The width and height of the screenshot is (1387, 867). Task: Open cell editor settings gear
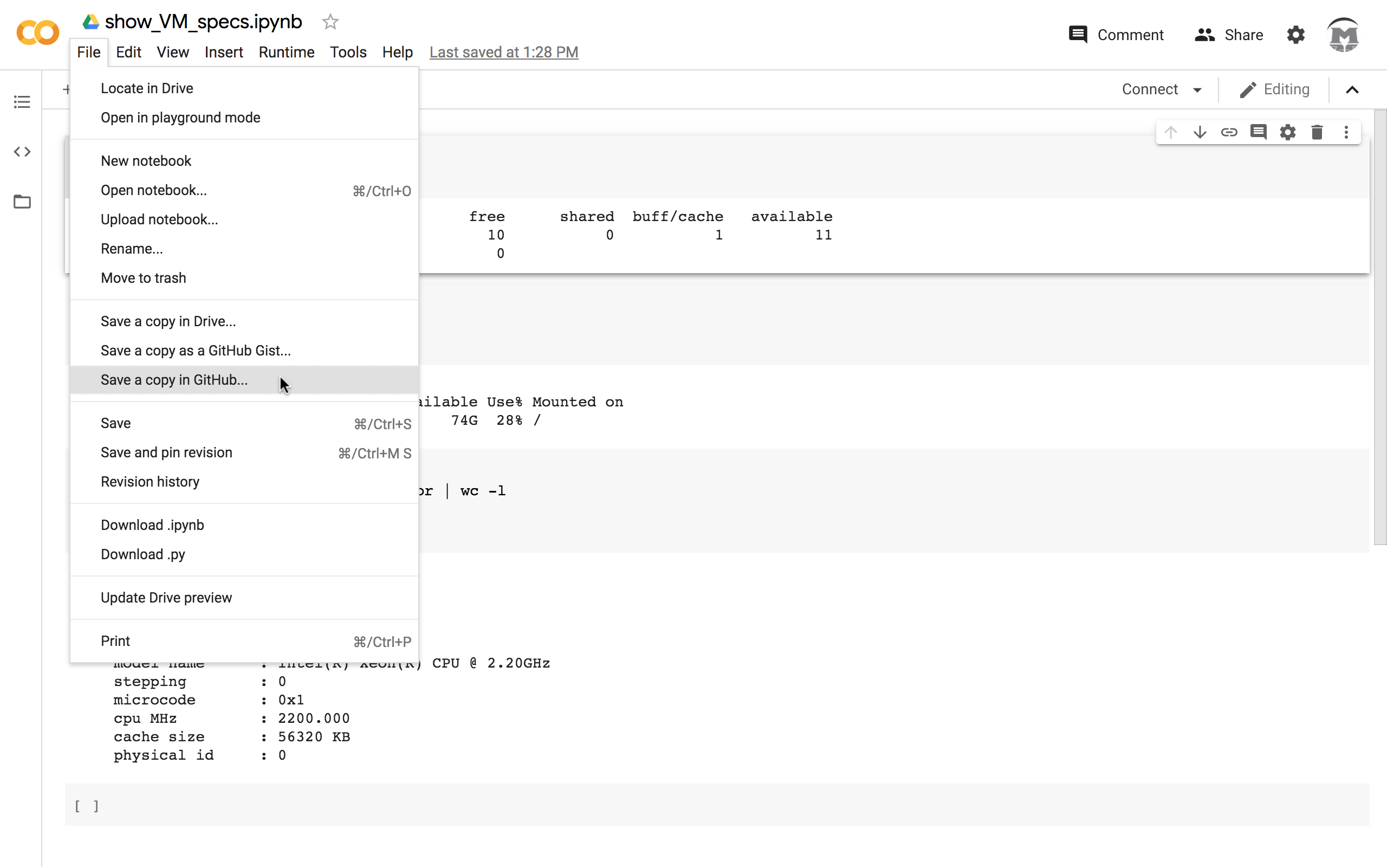pos(1287,132)
